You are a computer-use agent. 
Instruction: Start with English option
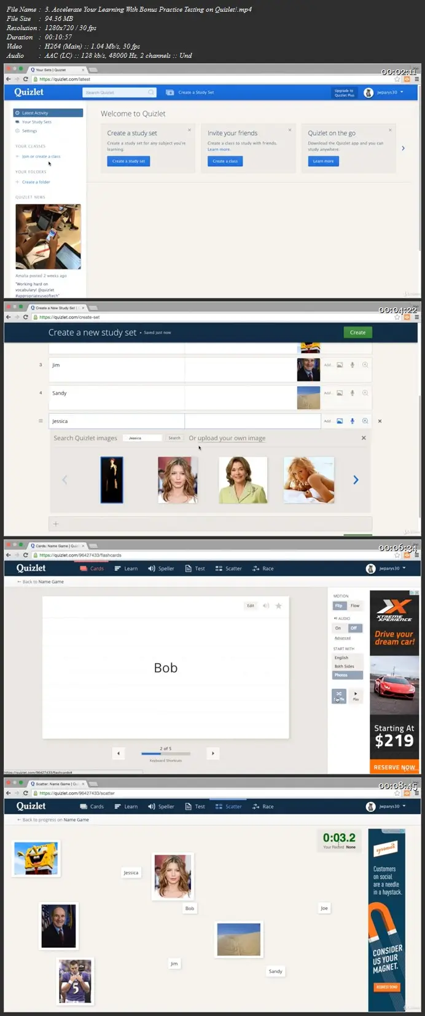point(348,658)
